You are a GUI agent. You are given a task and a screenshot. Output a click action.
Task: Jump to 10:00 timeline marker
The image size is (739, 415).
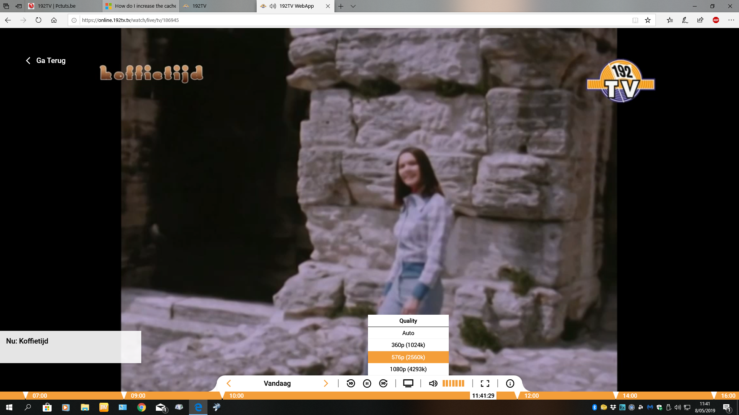click(x=236, y=396)
